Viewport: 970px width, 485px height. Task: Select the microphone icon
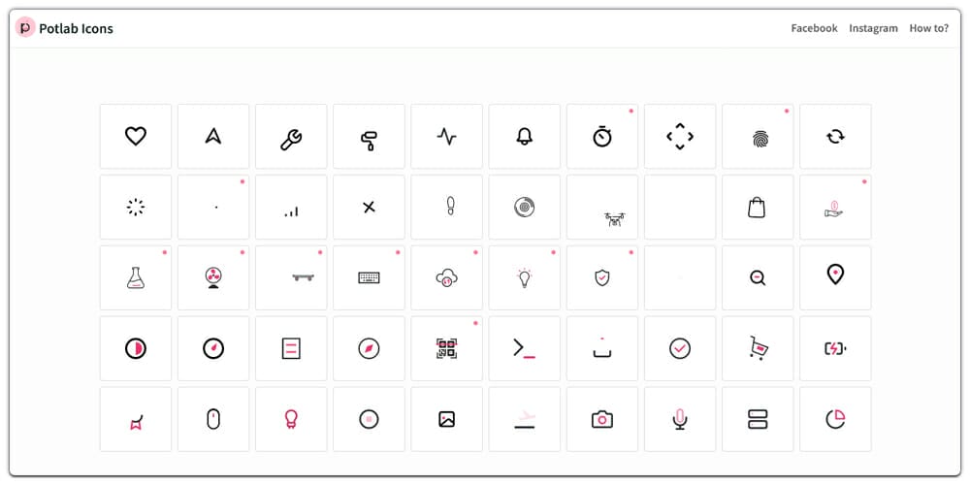[680, 419]
